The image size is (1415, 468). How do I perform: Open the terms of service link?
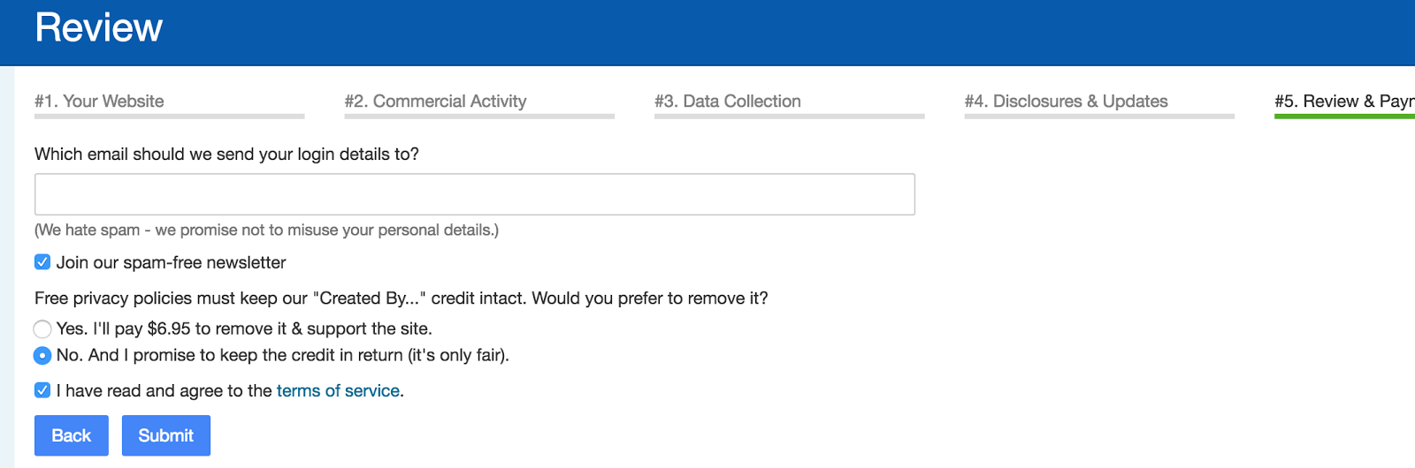338,391
